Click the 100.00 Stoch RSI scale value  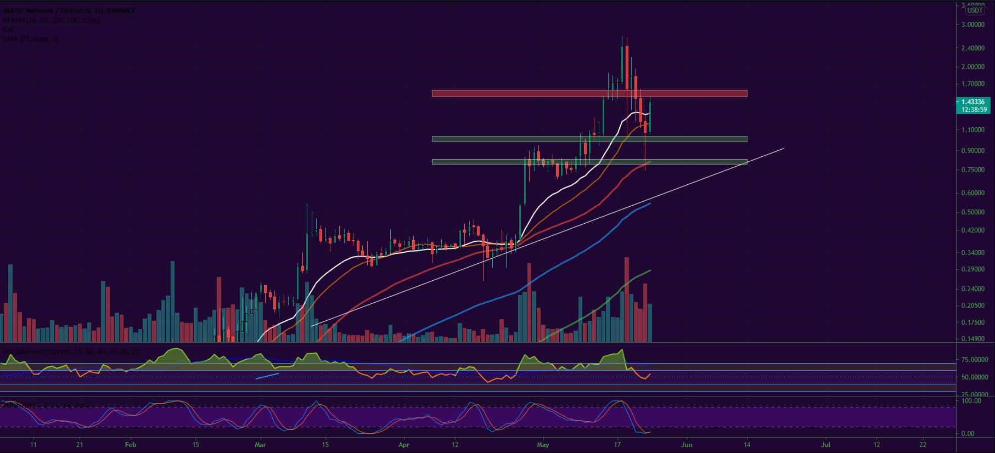coord(972,401)
